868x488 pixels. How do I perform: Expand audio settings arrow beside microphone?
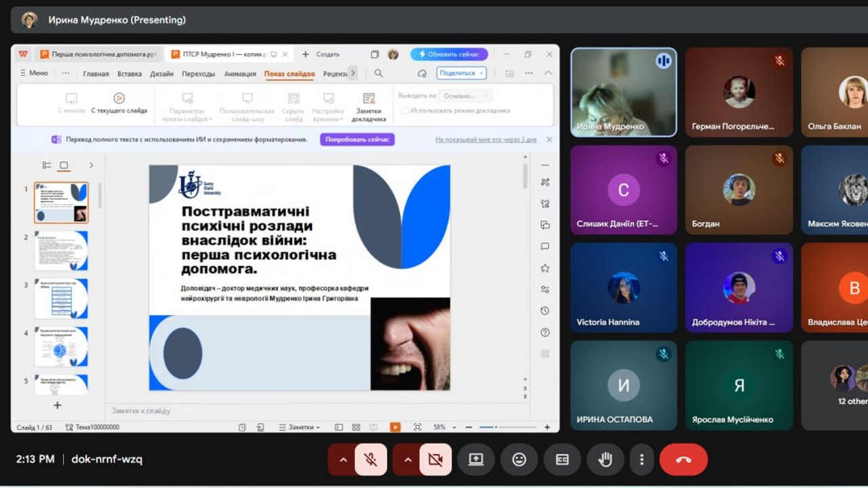tap(343, 460)
